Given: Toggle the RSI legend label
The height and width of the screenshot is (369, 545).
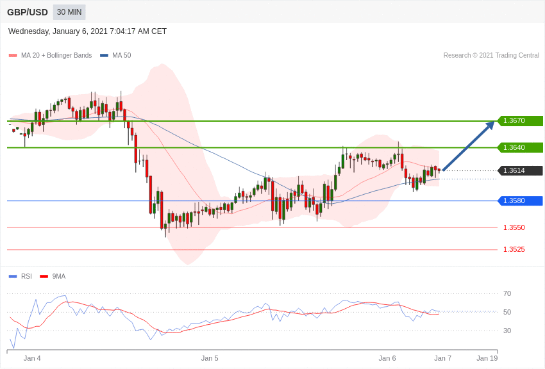Looking at the screenshot, I should [x=26, y=276].
